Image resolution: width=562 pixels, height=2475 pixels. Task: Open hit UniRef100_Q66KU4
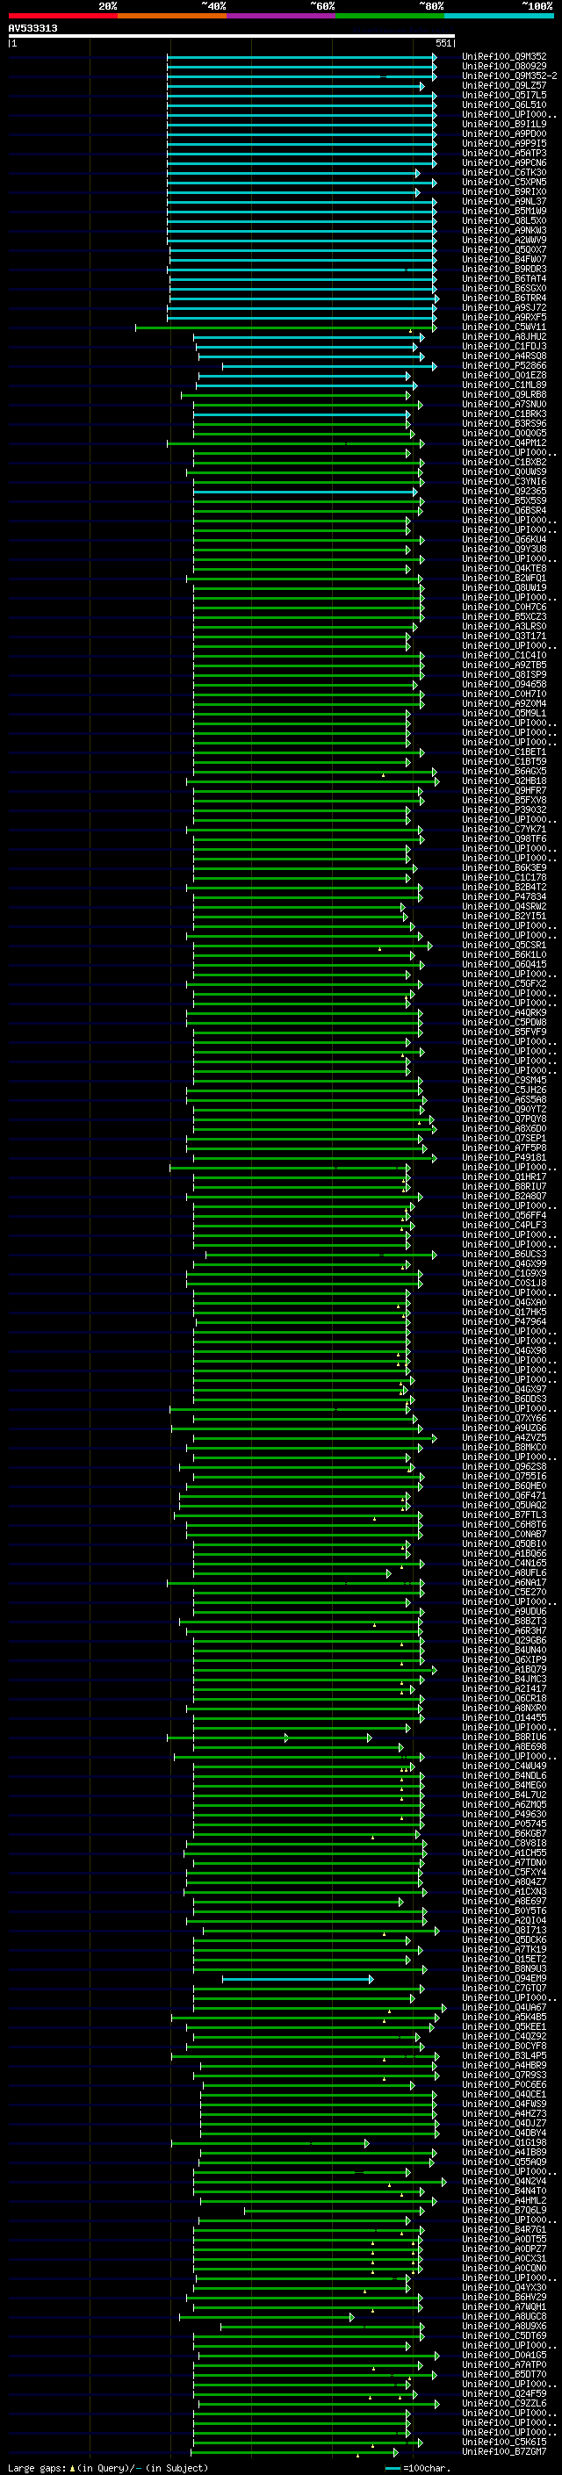coord(504,540)
